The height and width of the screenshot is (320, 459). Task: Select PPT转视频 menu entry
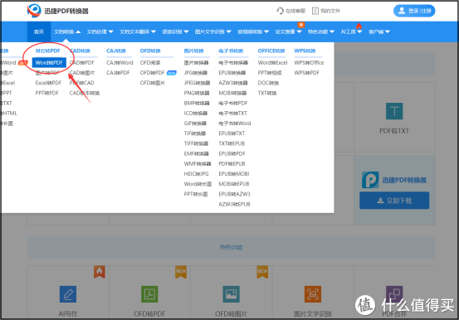coord(270,73)
